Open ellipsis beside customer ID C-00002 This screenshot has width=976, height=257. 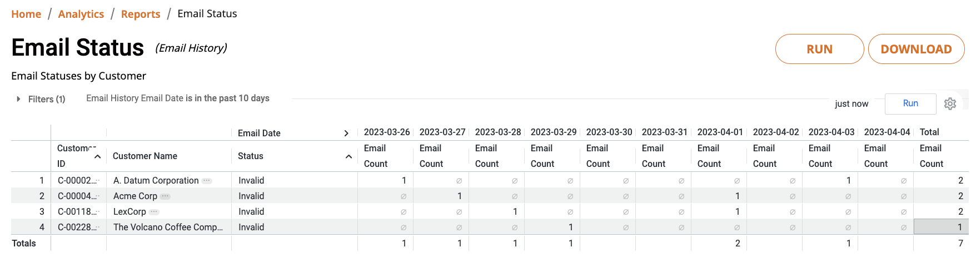pyautogui.click(x=98, y=181)
